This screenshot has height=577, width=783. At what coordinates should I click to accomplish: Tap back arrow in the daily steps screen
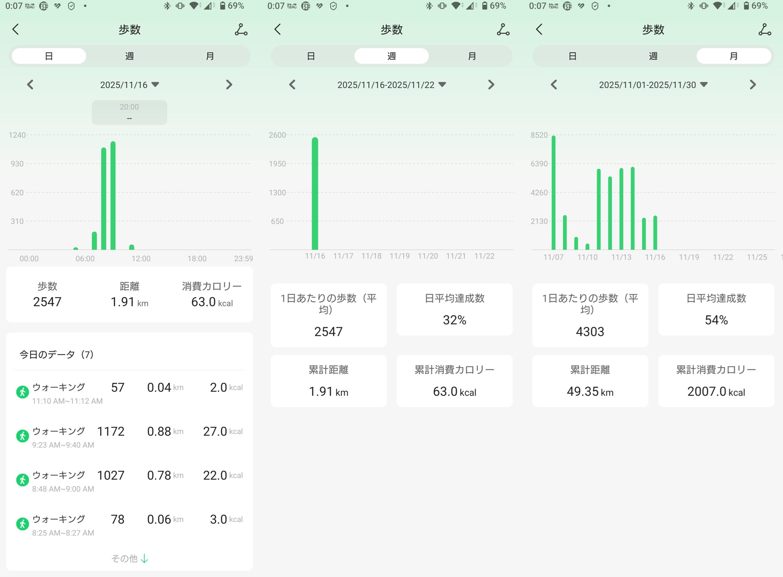point(16,30)
